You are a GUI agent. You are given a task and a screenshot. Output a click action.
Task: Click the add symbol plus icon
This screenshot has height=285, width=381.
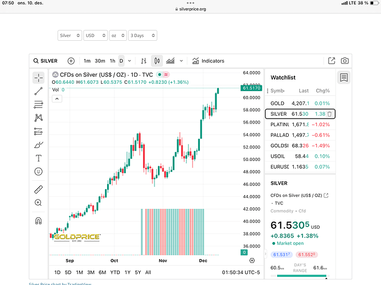71,61
